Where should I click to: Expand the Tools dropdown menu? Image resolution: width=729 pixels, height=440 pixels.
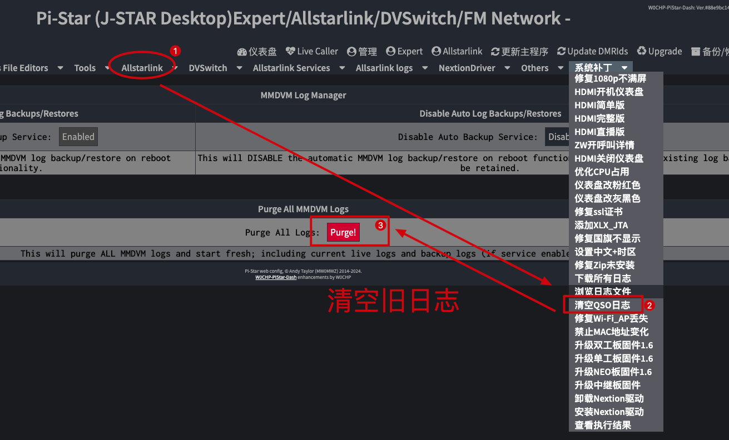(91, 68)
